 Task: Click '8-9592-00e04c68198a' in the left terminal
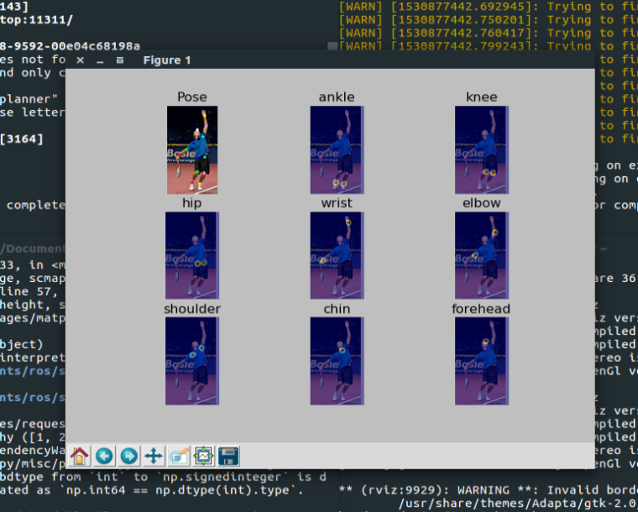pyautogui.click(x=70, y=46)
